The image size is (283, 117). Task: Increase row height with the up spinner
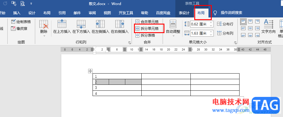(211, 22)
